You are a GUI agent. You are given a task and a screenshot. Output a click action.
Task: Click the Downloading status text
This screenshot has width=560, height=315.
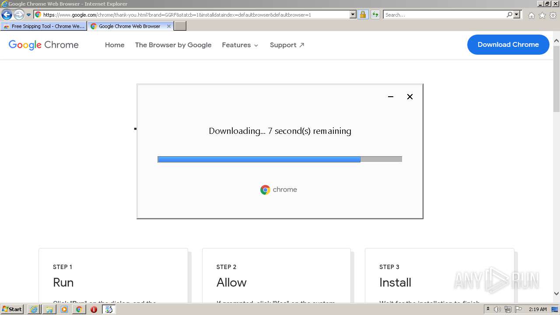click(280, 131)
